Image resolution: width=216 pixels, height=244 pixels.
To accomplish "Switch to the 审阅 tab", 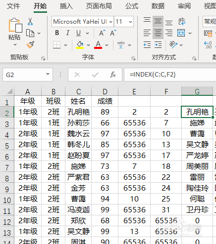I will coord(184,6).
